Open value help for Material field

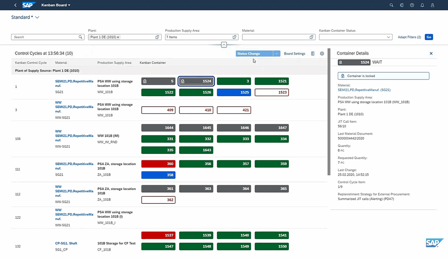(x=311, y=37)
